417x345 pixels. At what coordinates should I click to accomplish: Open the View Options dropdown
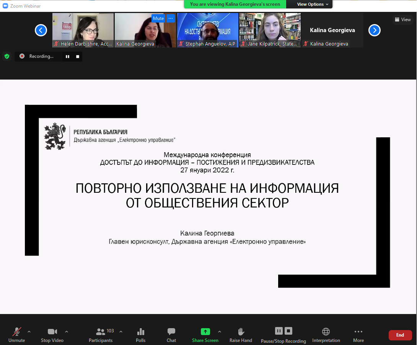(x=313, y=4)
